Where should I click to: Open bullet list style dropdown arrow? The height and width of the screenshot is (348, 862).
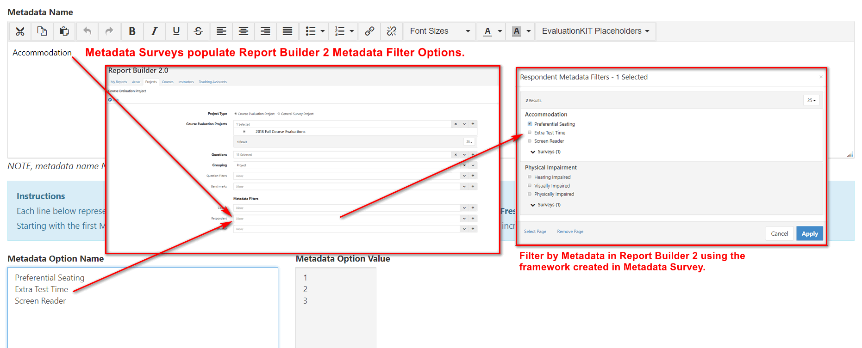(323, 31)
